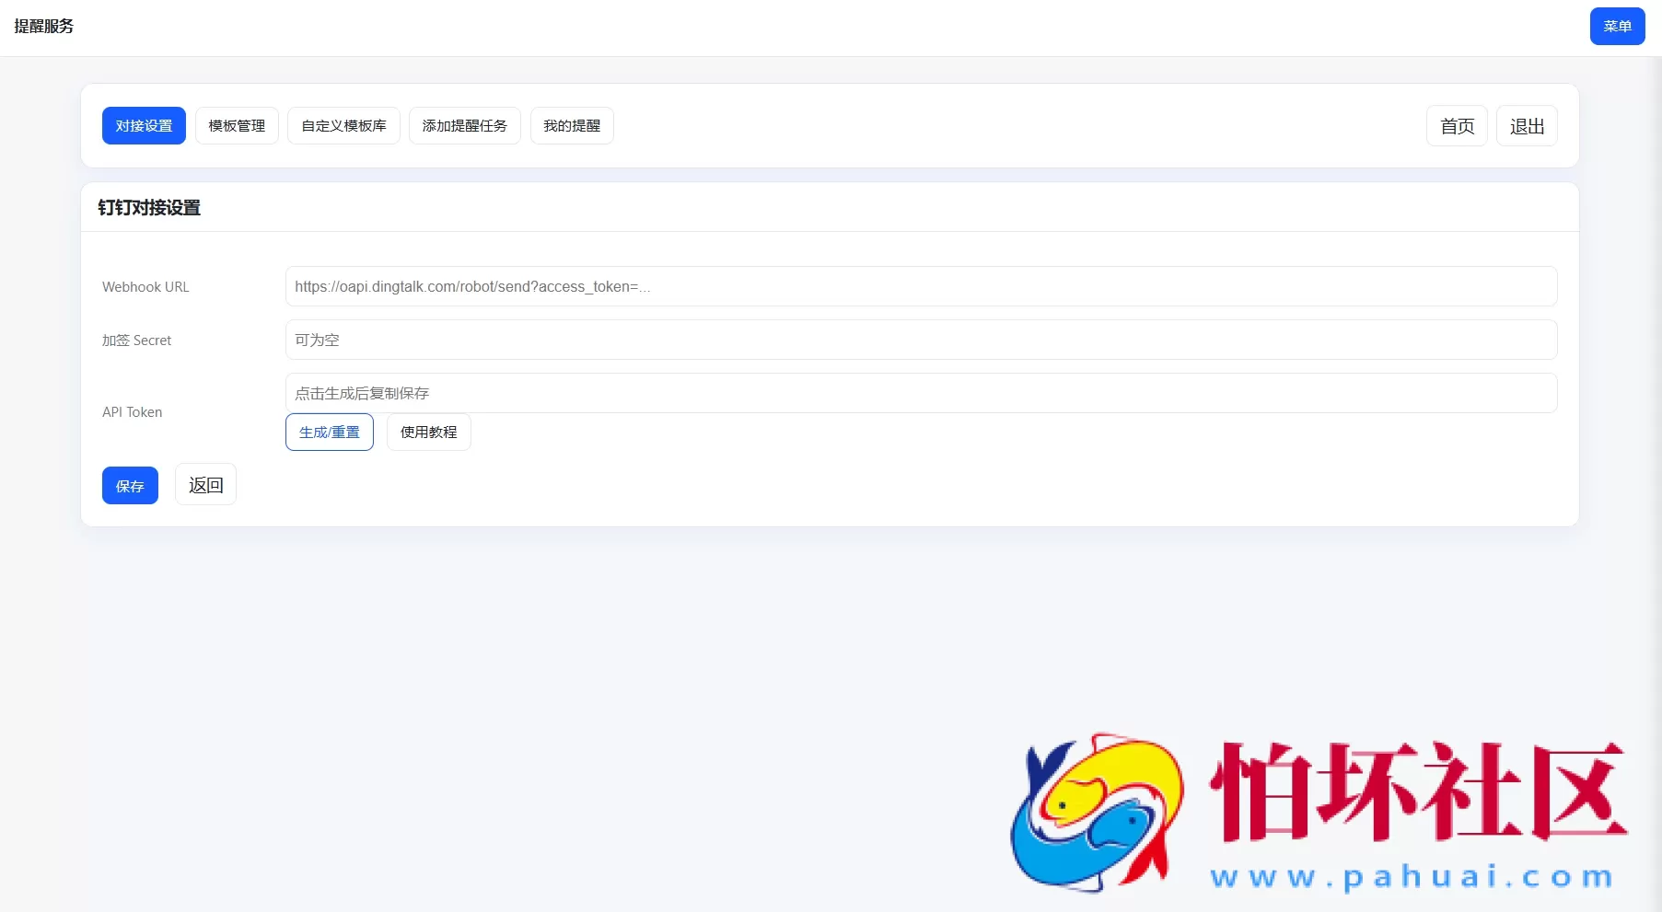Focus the API Token input field

[921, 393]
